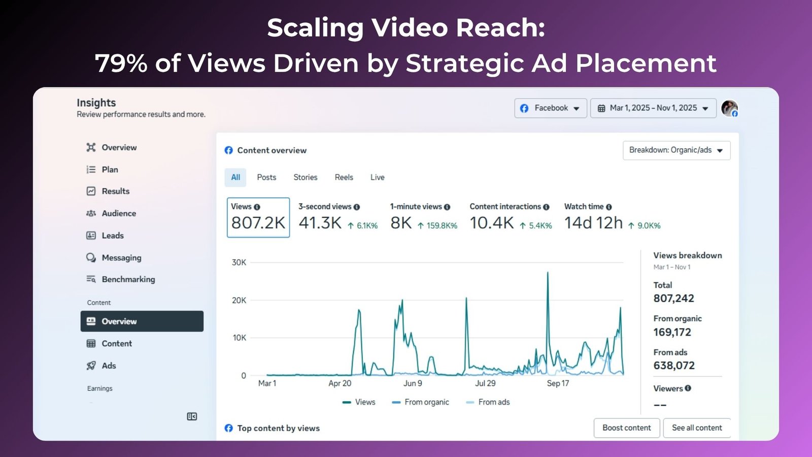The width and height of the screenshot is (812, 457).
Task: Open the Facebook platform dropdown
Action: click(x=551, y=108)
